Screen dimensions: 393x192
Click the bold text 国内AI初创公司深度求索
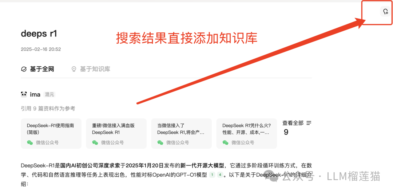(90, 165)
